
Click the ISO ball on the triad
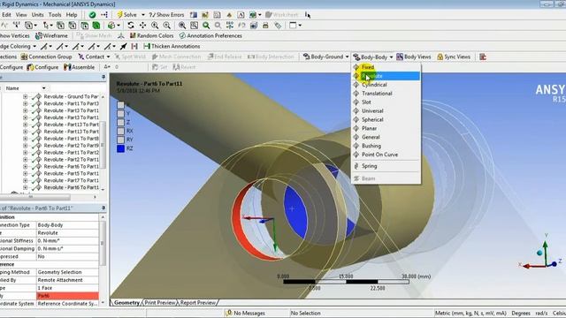pos(539,253)
